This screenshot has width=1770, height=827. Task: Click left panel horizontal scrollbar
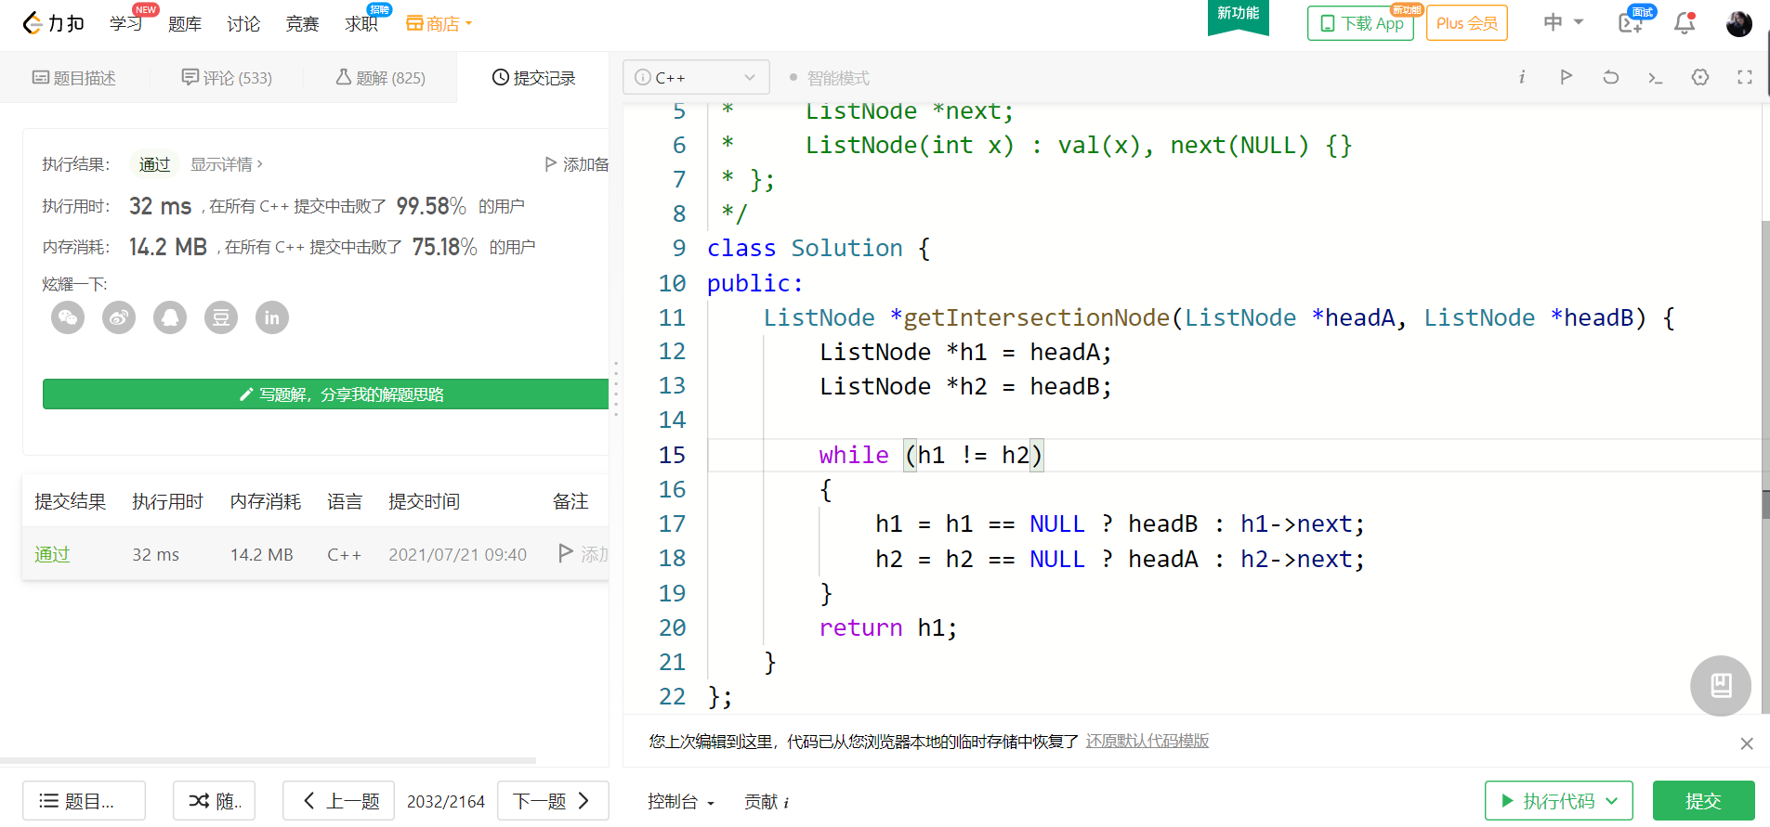268,760
